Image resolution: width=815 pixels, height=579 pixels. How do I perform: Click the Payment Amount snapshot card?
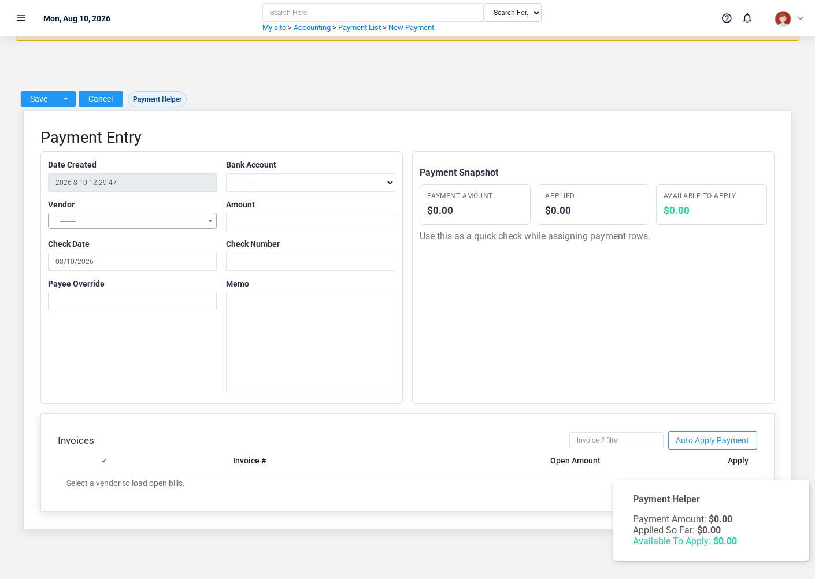pos(475,205)
